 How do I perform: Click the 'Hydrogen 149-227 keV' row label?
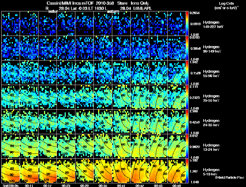[213, 25]
